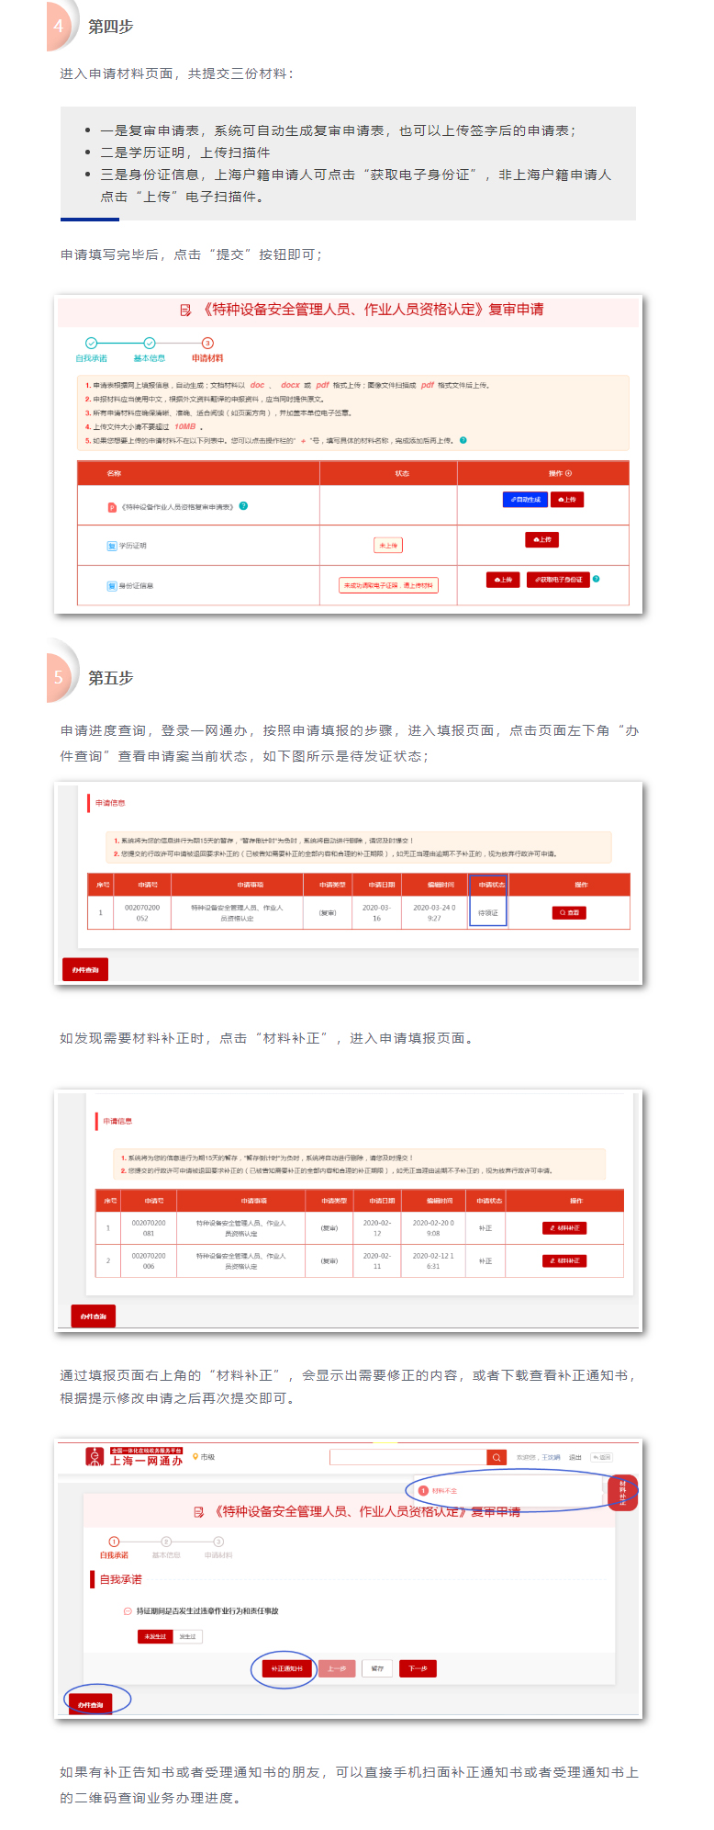Click the help icon beside 获取电子身份证
The width and height of the screenshot is (714, 1830).
tap(597, 579)
